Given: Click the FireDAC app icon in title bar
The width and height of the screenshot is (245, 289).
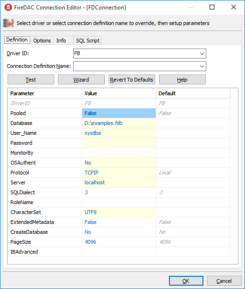Looking at the screenshot, I should click(x=8, y=8).
